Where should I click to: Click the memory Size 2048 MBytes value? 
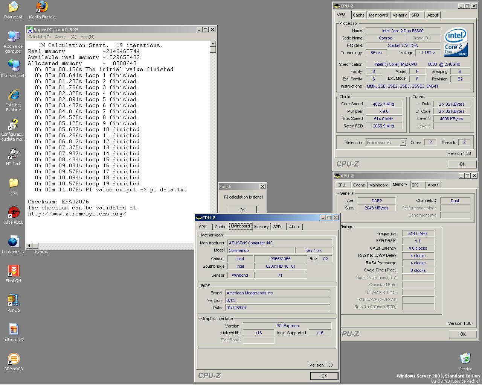(x=376, y=208)
